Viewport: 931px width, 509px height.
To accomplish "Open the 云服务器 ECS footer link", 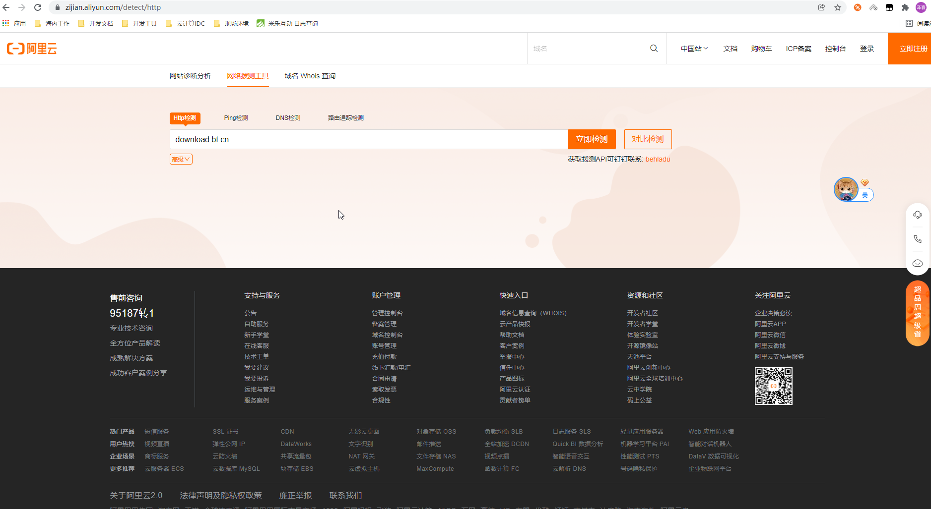I will (x=164, y=469).
